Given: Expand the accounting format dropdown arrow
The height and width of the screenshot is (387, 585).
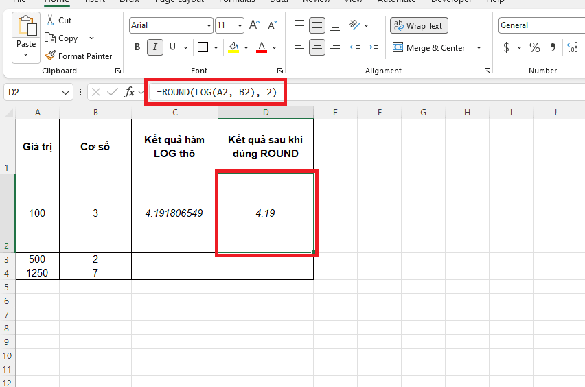Looking at the screenshot, I should pos(519,47).
